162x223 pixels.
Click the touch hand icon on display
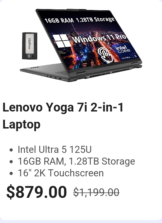coord(105,55)
